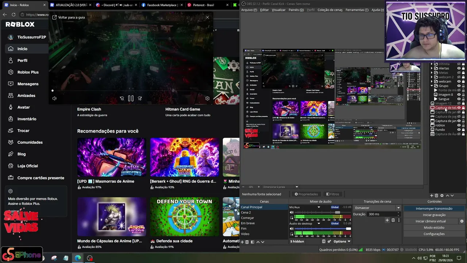
Task: Toggle visibility of Imagem 8 source
Action: tap(459, 95)
